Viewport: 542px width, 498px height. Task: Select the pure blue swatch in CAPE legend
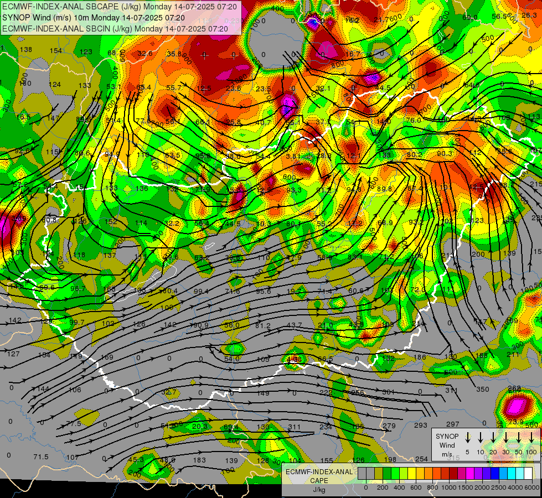point(494,474)
